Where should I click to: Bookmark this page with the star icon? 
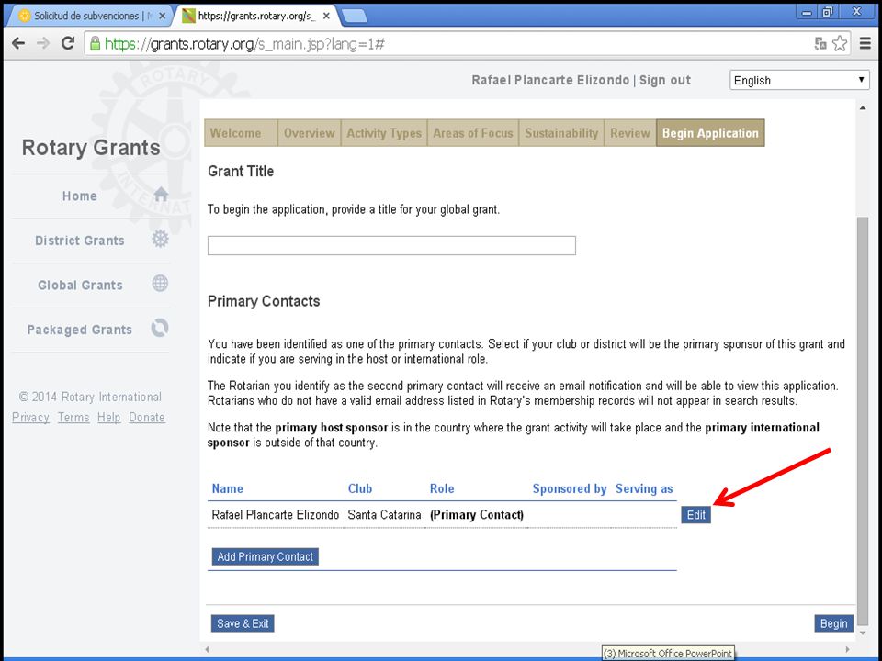pos(840,43)
